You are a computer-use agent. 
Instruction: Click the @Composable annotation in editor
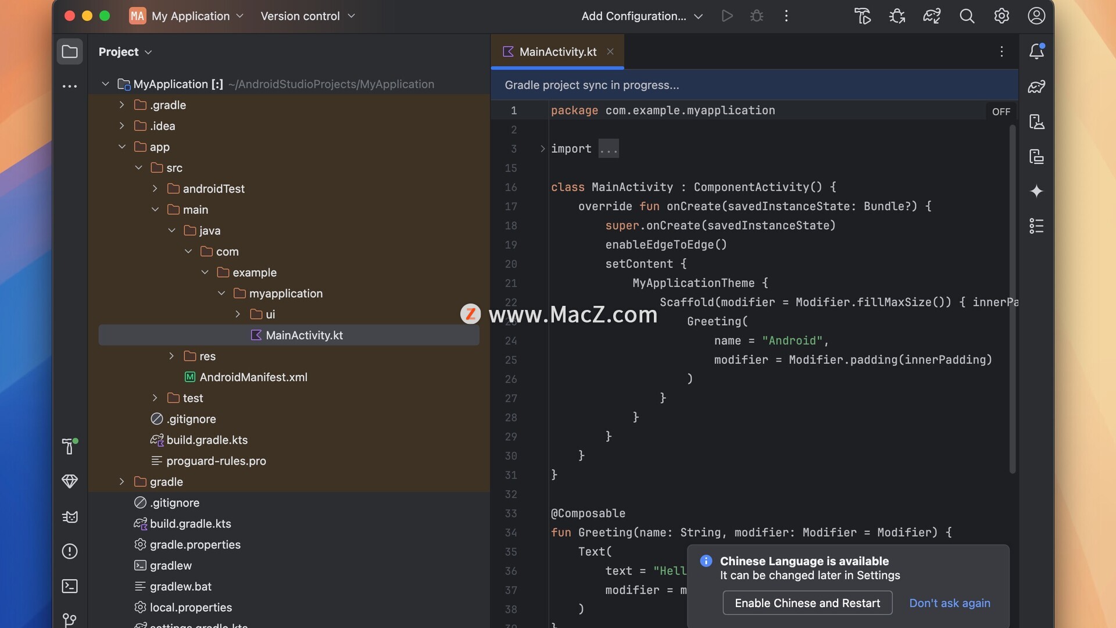coord(588,513)
